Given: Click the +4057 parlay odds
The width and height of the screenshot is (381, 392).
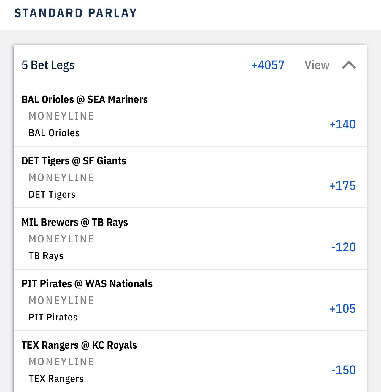Looking at the screenshot, I should click(268, 65).
